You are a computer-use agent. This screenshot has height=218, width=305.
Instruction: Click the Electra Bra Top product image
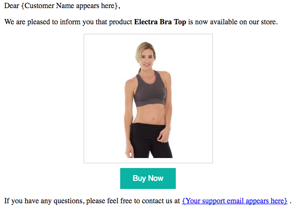[148, 99]
